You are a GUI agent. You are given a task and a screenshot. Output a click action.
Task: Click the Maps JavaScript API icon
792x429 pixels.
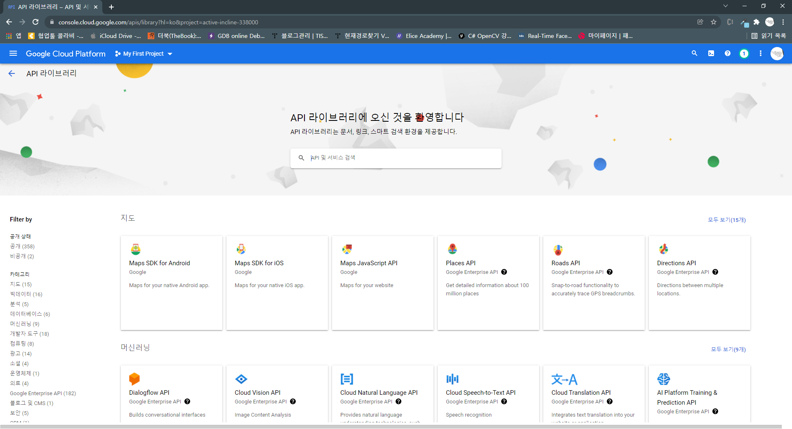[347, 249]
